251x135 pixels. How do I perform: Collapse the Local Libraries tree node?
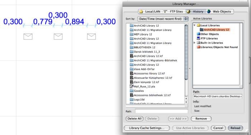coord(194,25)
